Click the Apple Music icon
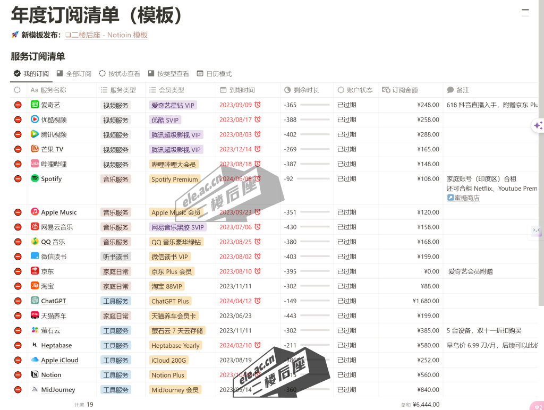 (x=35, y=212)
